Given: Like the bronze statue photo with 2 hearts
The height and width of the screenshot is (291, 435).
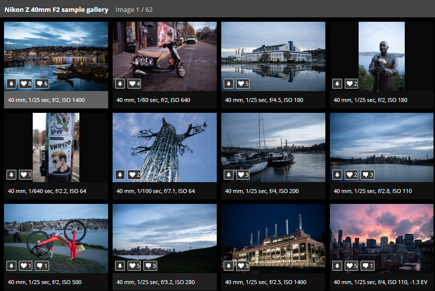Looking at the screenshot, I should point(351,83).
